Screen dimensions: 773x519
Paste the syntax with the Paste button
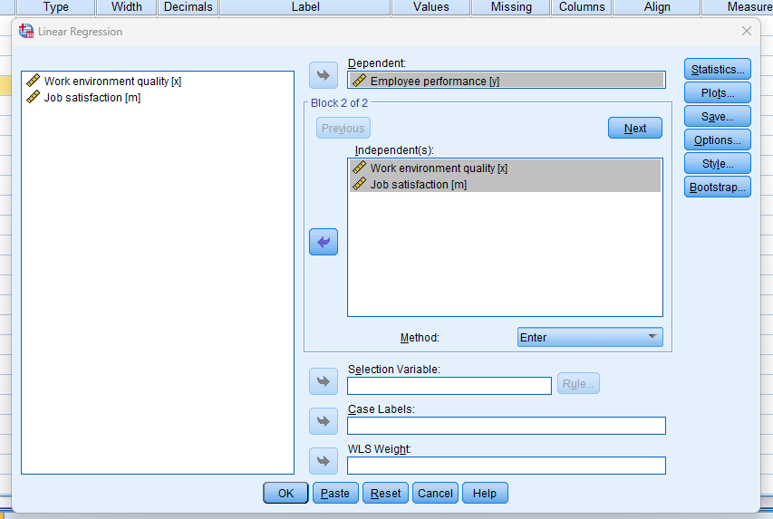(335, 494)
